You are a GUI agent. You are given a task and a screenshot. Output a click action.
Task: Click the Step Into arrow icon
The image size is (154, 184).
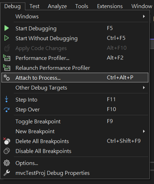point(6,99)
